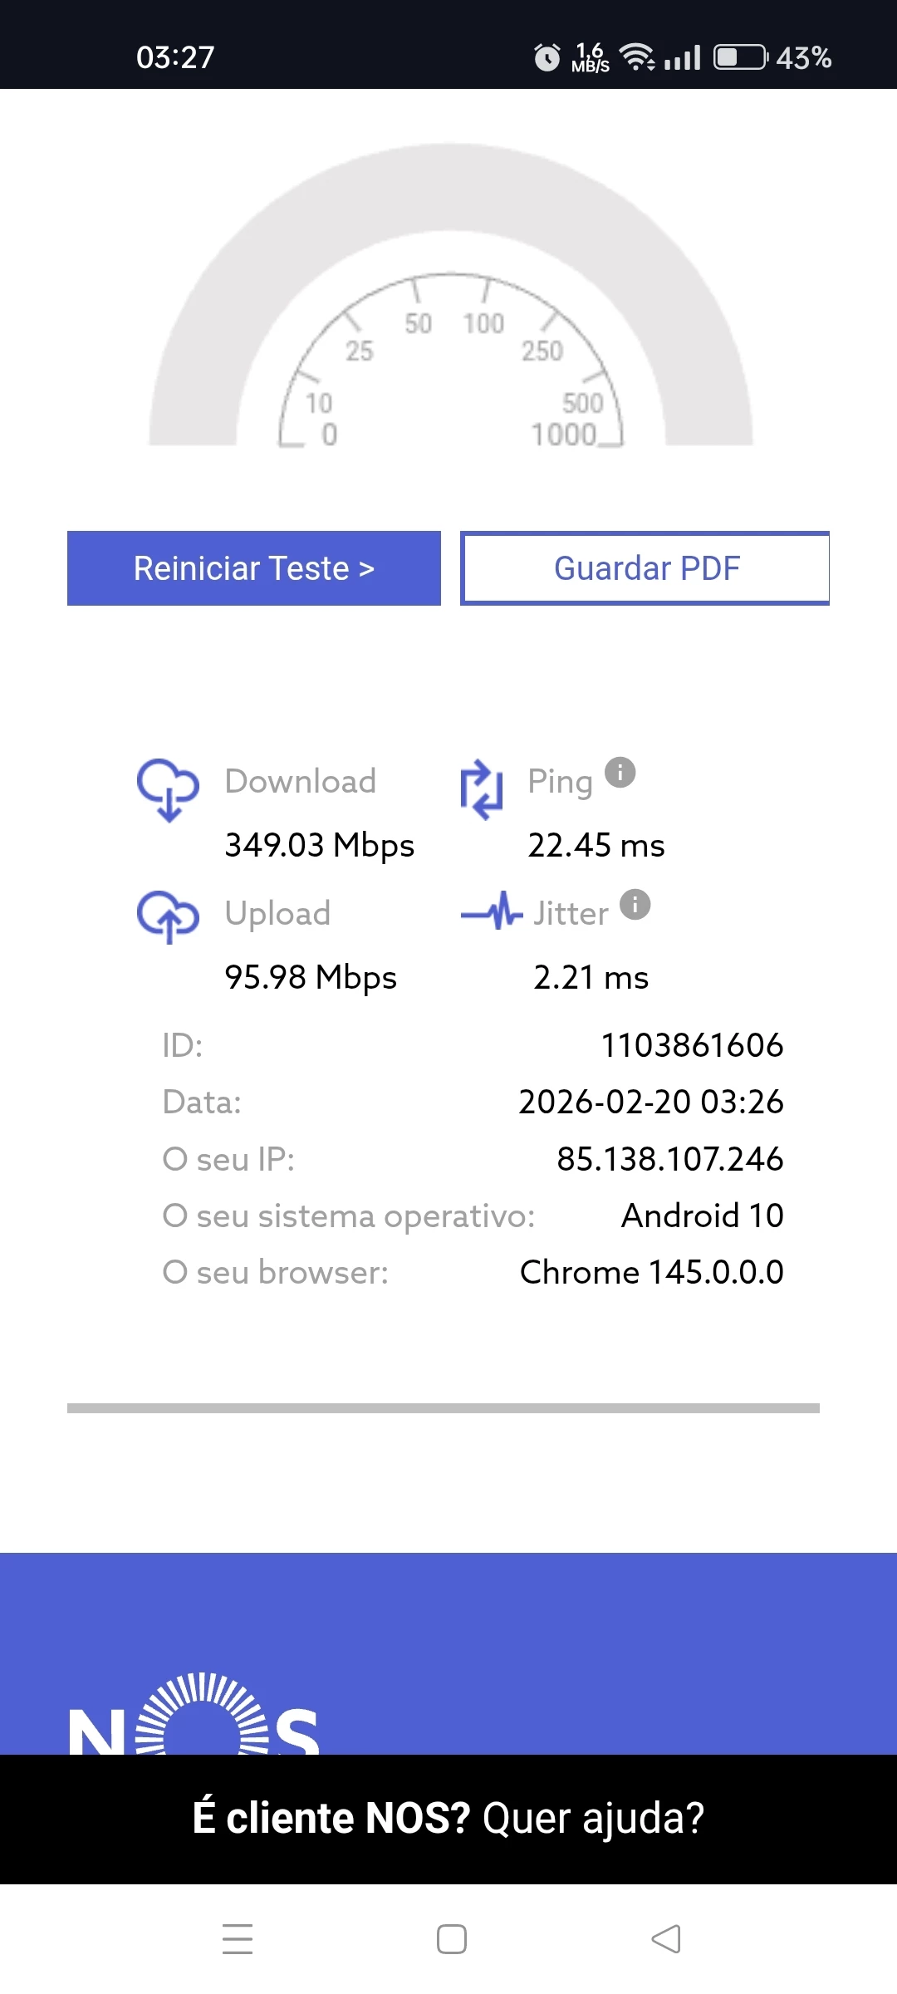Tap the Jitter waveform icon

point(492,911)
